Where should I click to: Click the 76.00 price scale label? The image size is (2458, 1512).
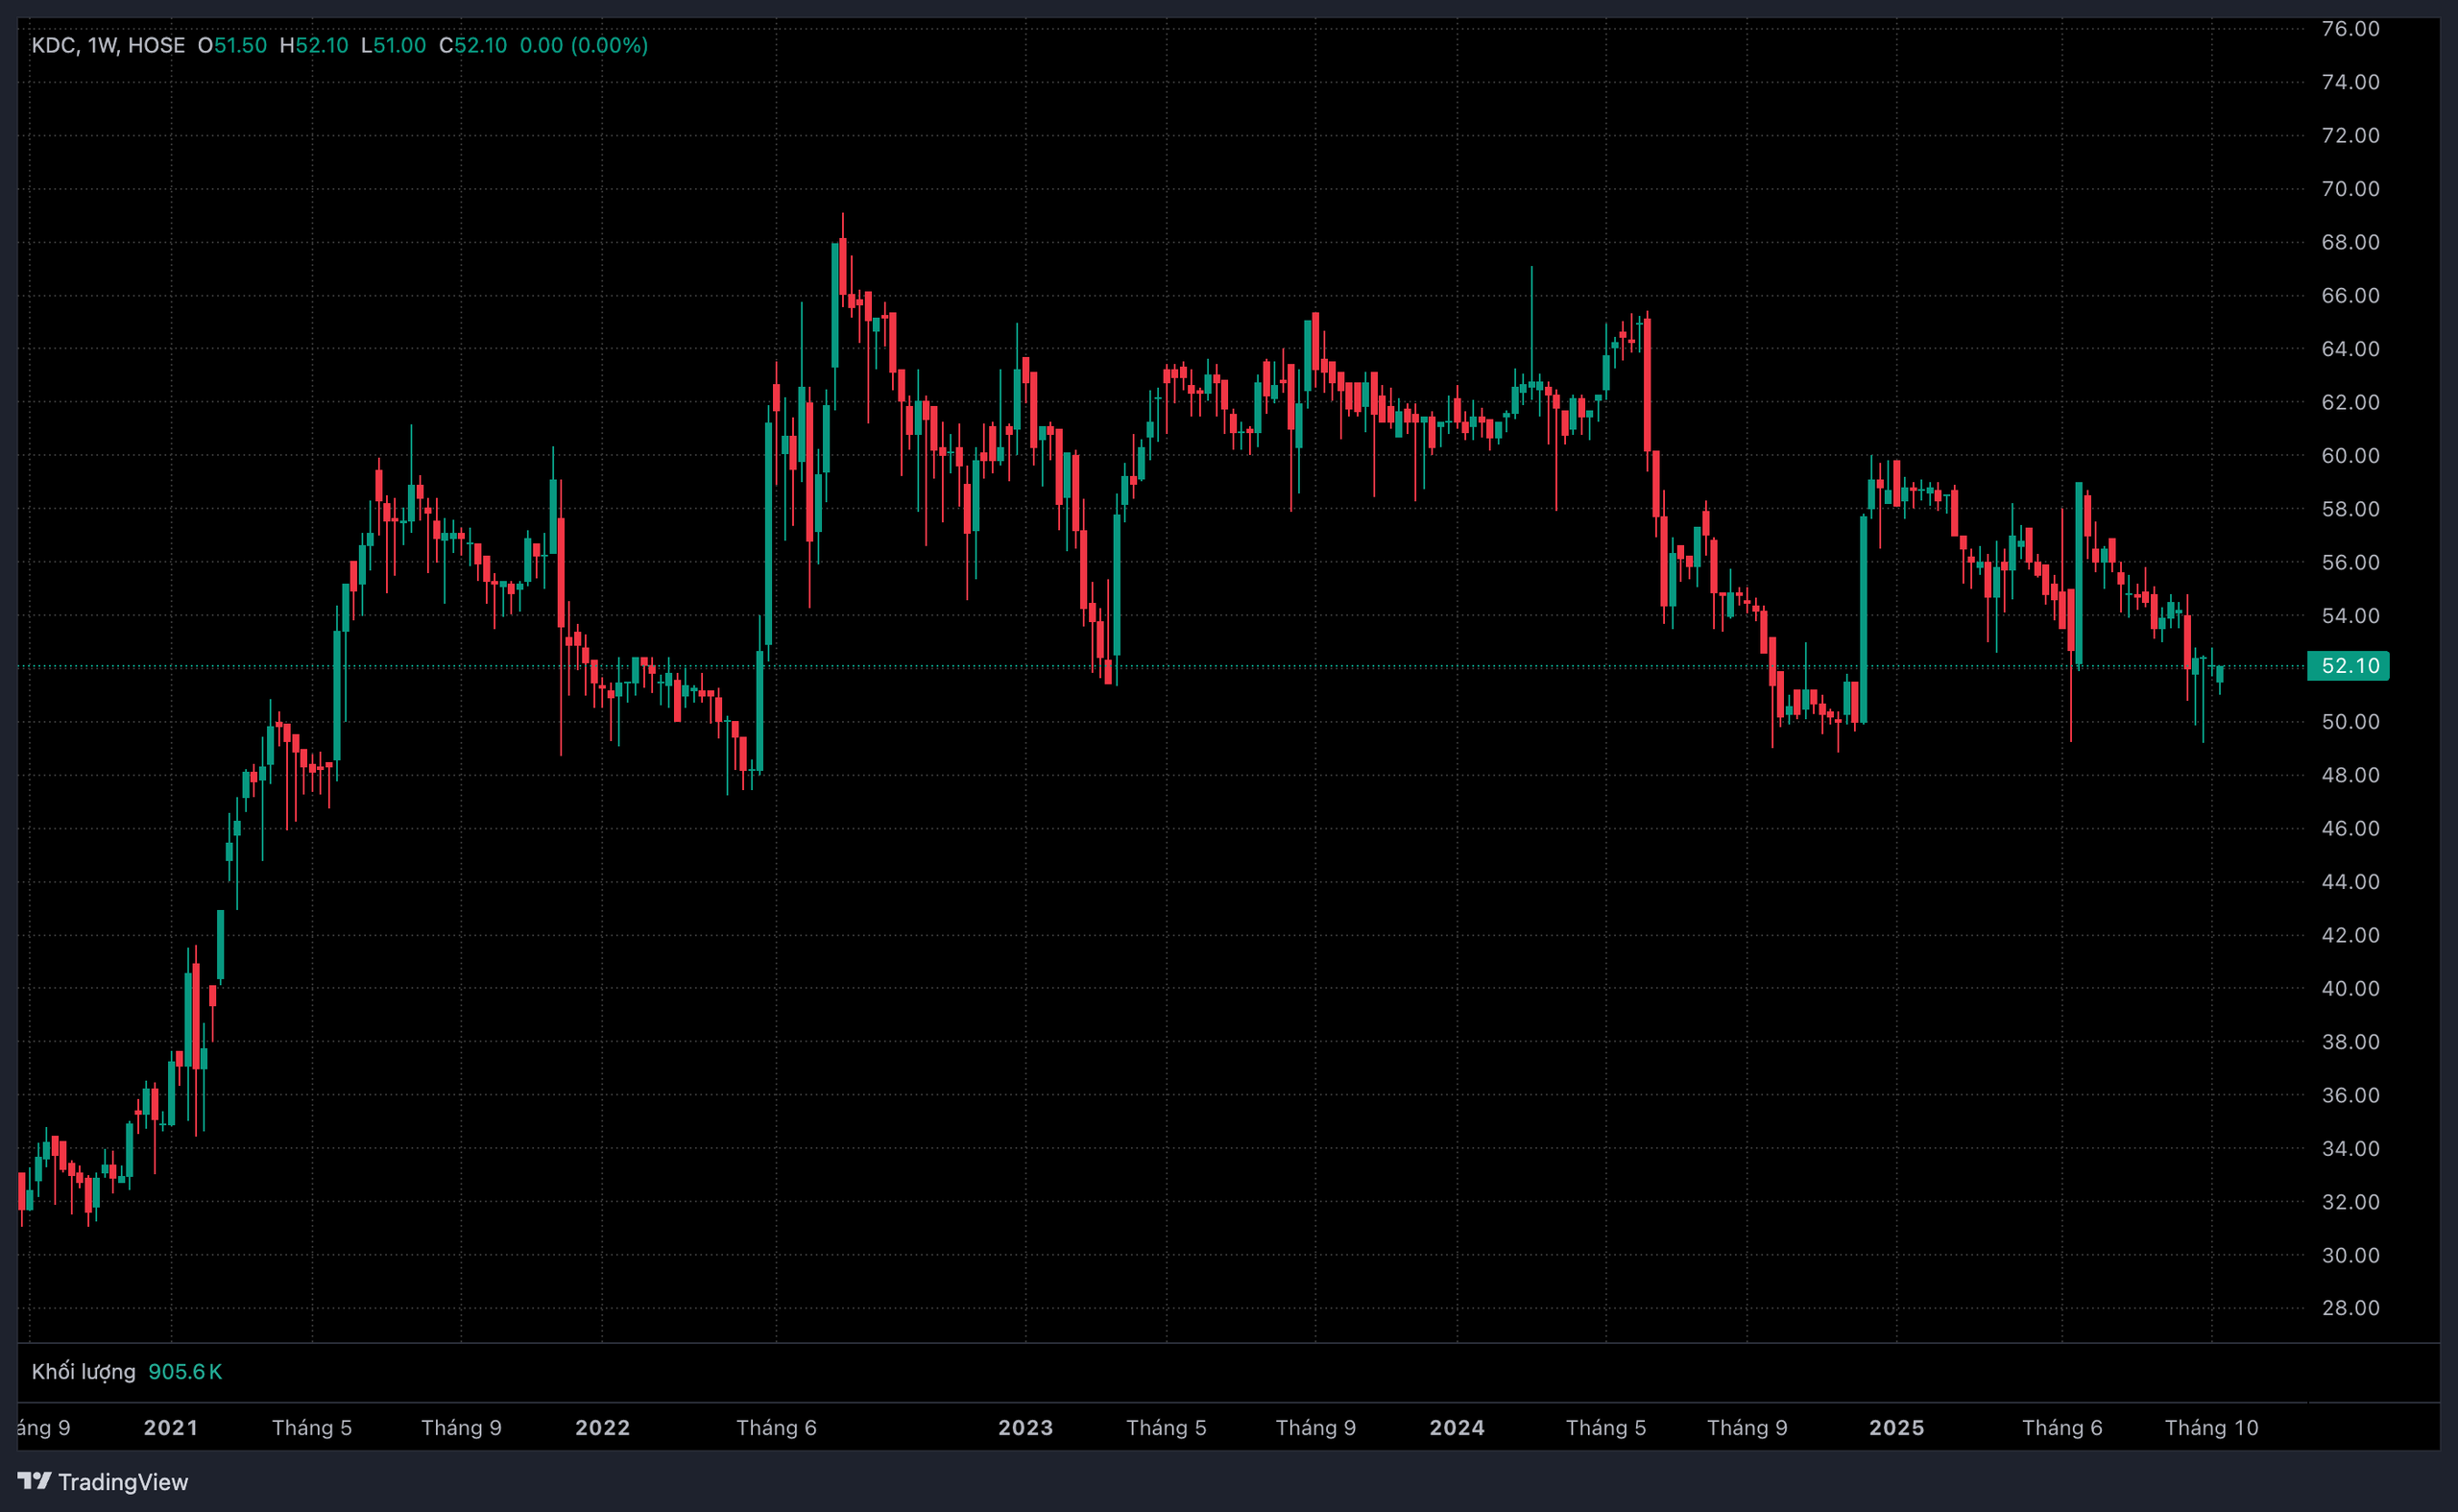tap(2350, 29)
